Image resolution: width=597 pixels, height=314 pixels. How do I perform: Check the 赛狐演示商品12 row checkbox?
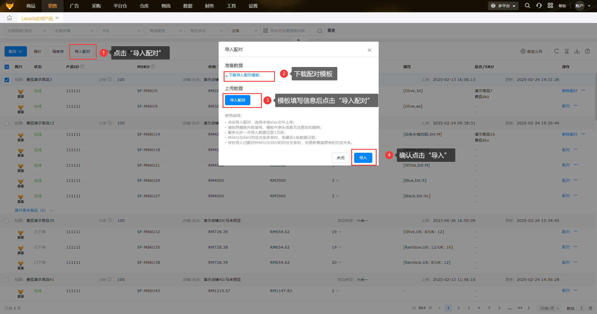7,123
